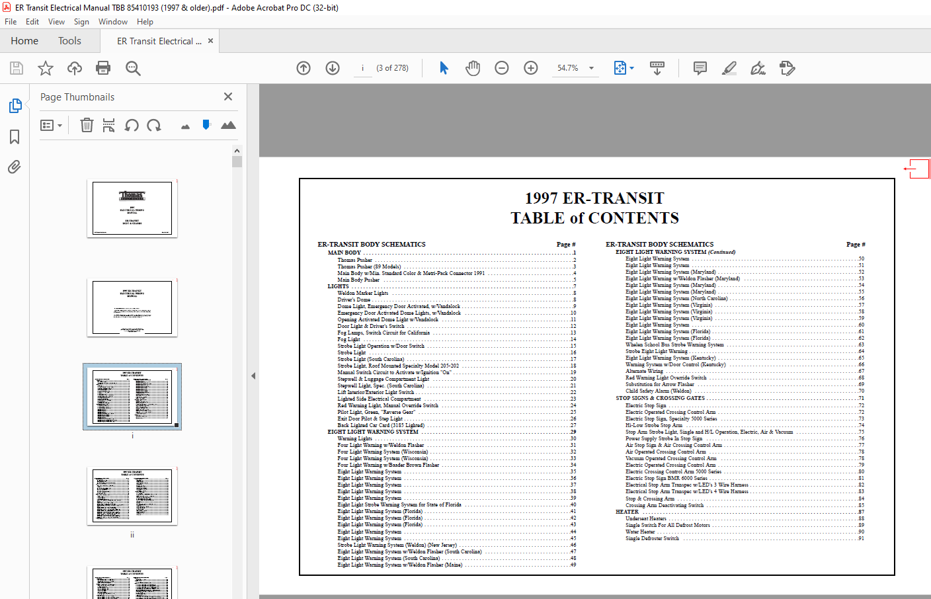Open the sign document pen tool
Screen dimensions: 931x599
(x=758, y=68)
